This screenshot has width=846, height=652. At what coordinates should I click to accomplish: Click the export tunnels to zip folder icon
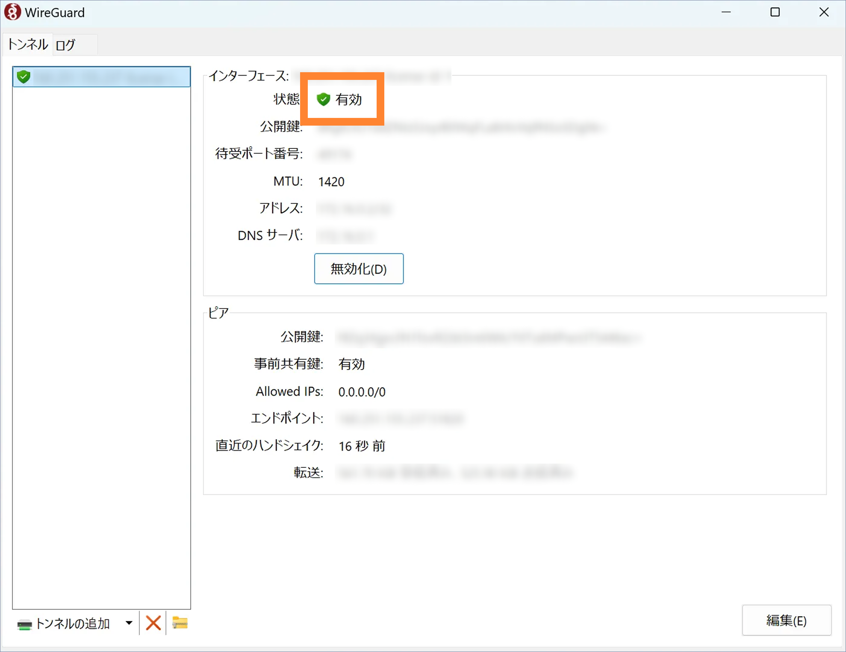pyautogui.click(x=180, y=623)
